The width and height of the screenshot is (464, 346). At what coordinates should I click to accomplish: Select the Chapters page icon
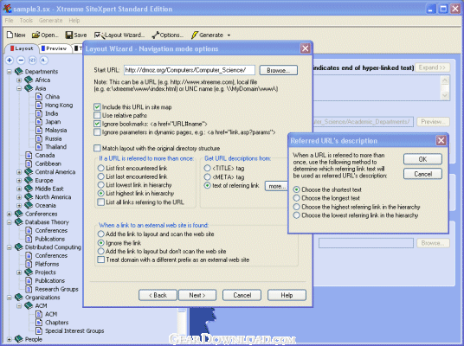[39, 323]
